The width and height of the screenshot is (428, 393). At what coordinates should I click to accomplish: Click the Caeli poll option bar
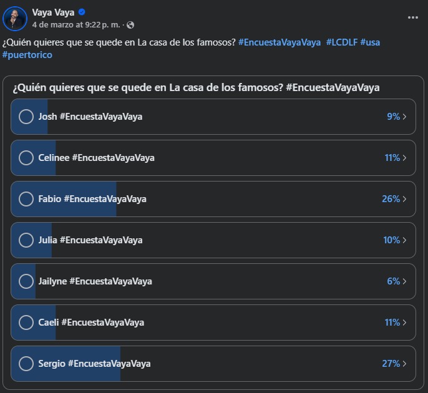(x=212, y=323)
